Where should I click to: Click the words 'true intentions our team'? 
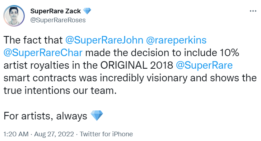click(60, 90)
